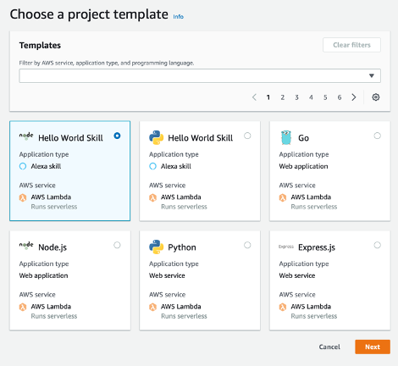Click the 'Templates' section heading
Viewport: 398px width, 366px height.
40,45
